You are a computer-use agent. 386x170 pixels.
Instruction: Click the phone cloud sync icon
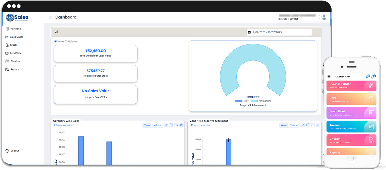pyautogui.click(x=373, y=77)
